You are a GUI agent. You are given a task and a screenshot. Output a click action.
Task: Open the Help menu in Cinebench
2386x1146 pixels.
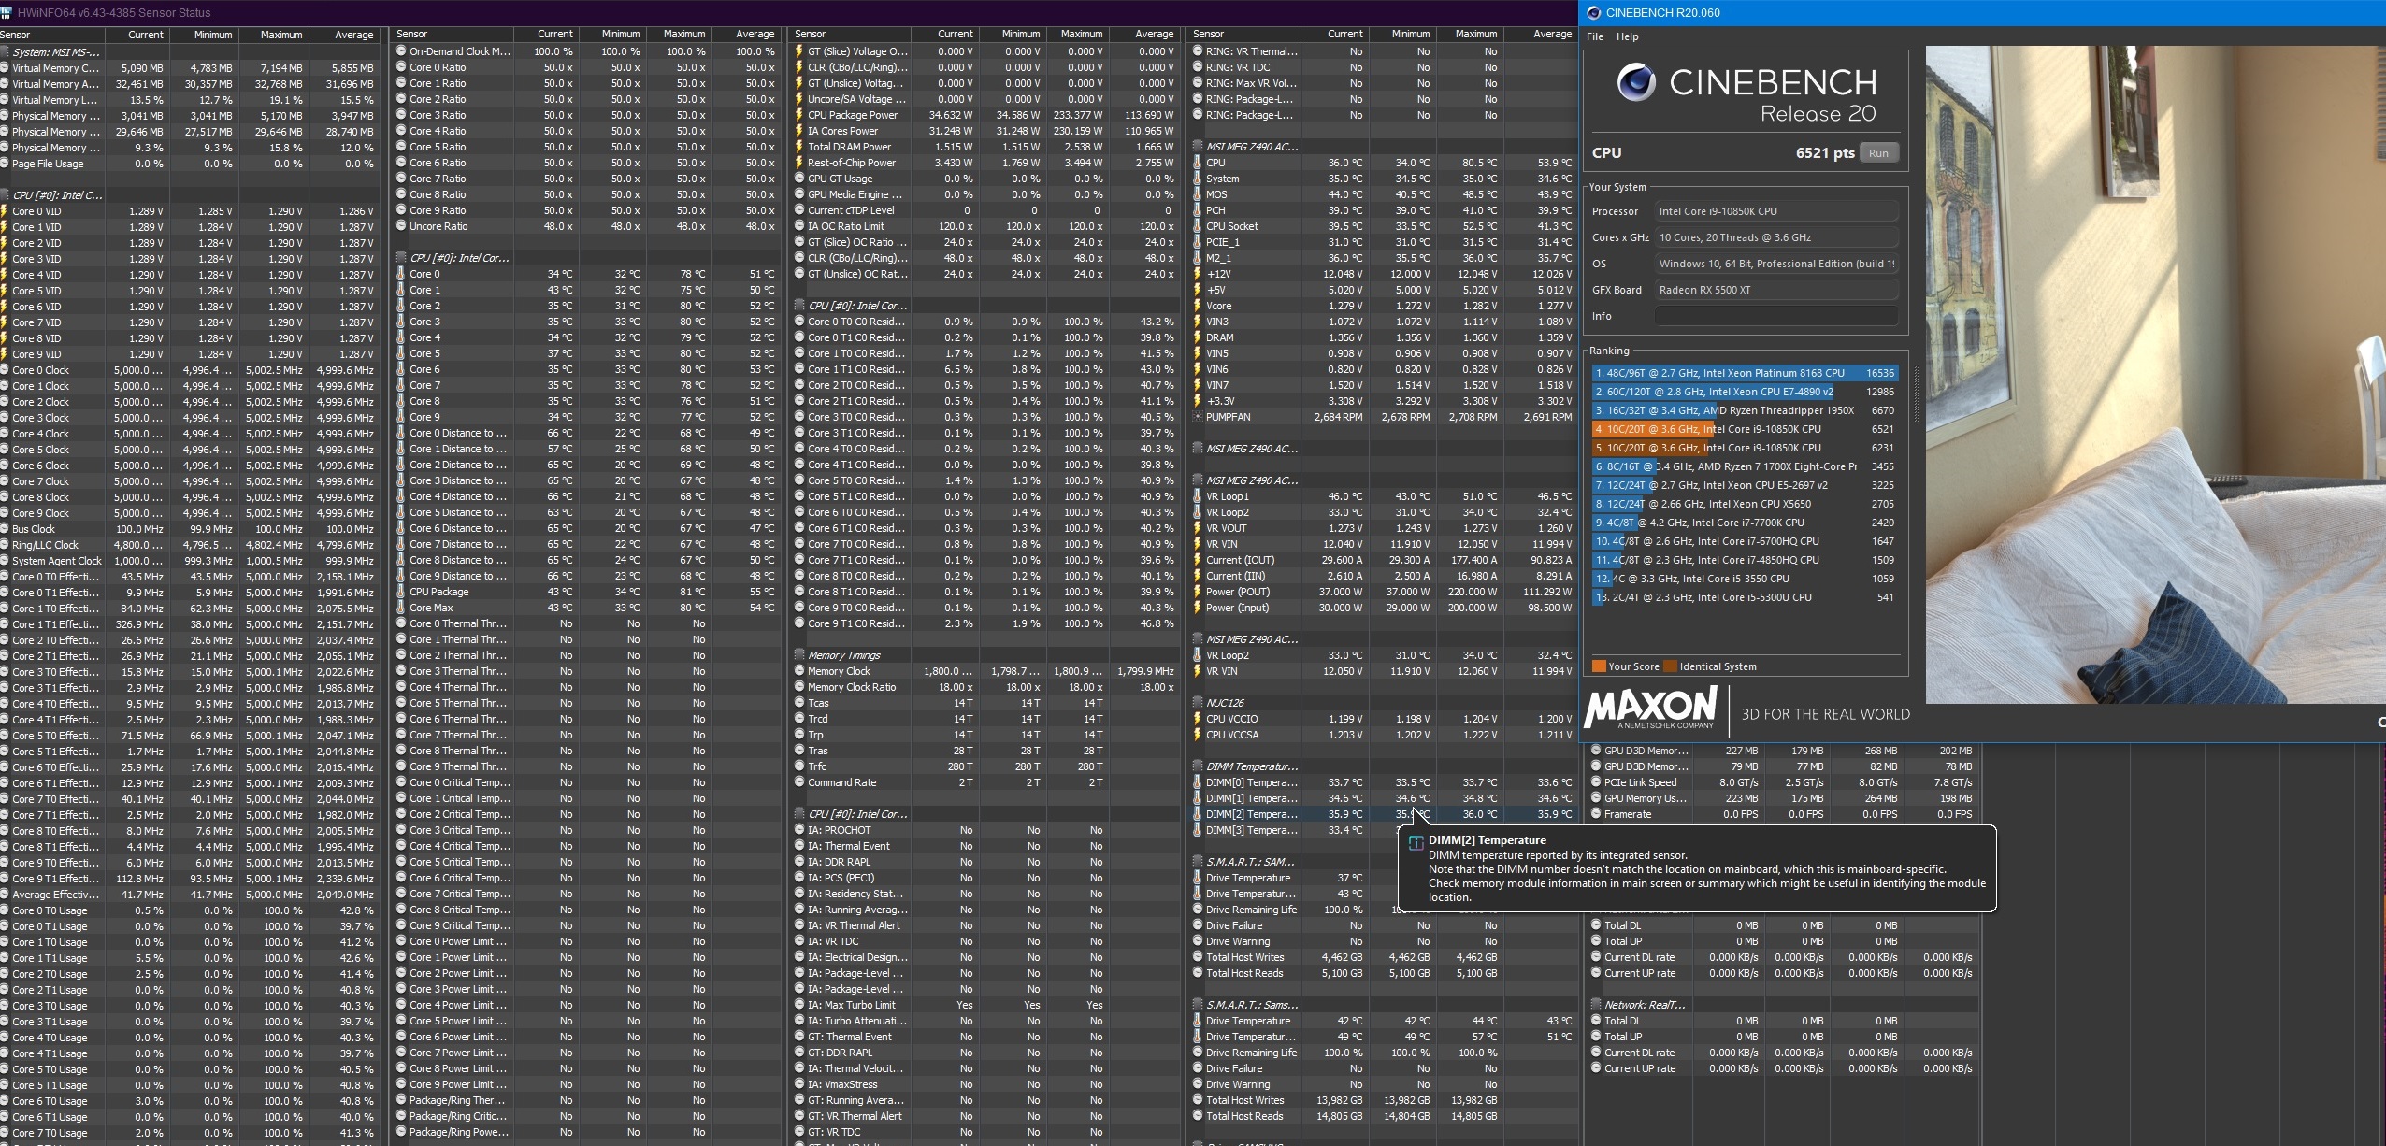[x=1628, y=36]
